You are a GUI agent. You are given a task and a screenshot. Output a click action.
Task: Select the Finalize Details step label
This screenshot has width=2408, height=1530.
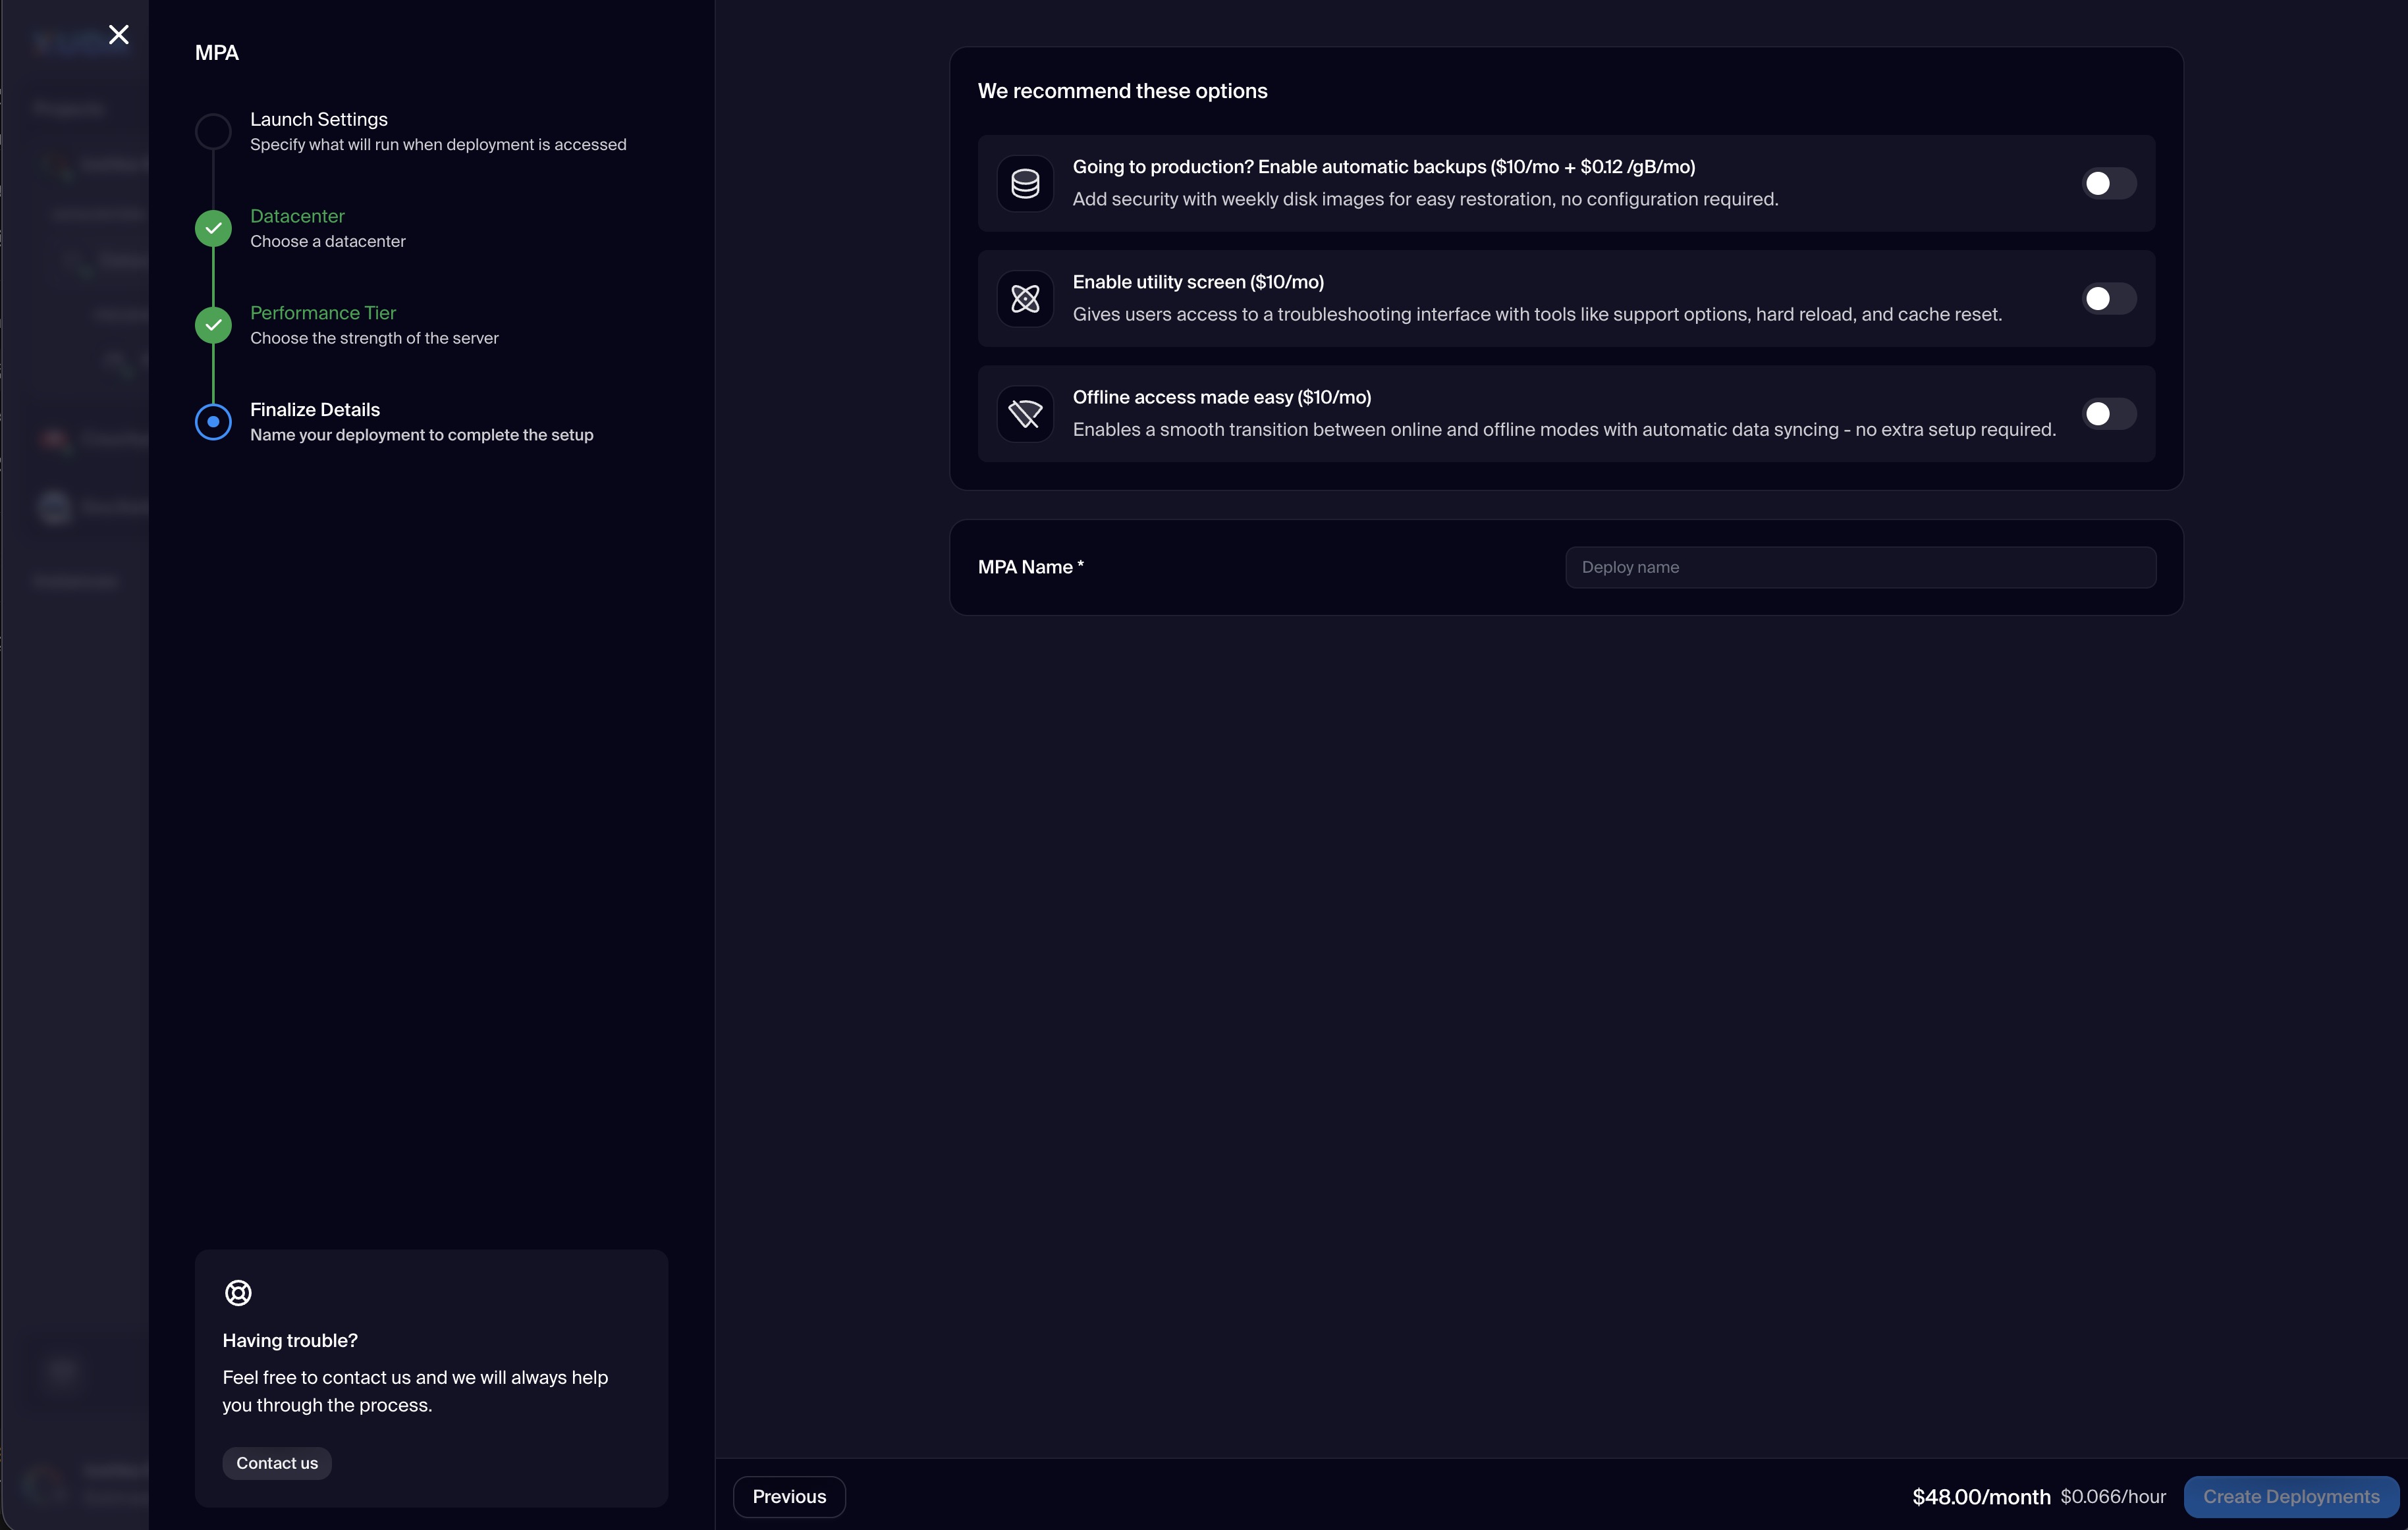click(x=314, y=409)
